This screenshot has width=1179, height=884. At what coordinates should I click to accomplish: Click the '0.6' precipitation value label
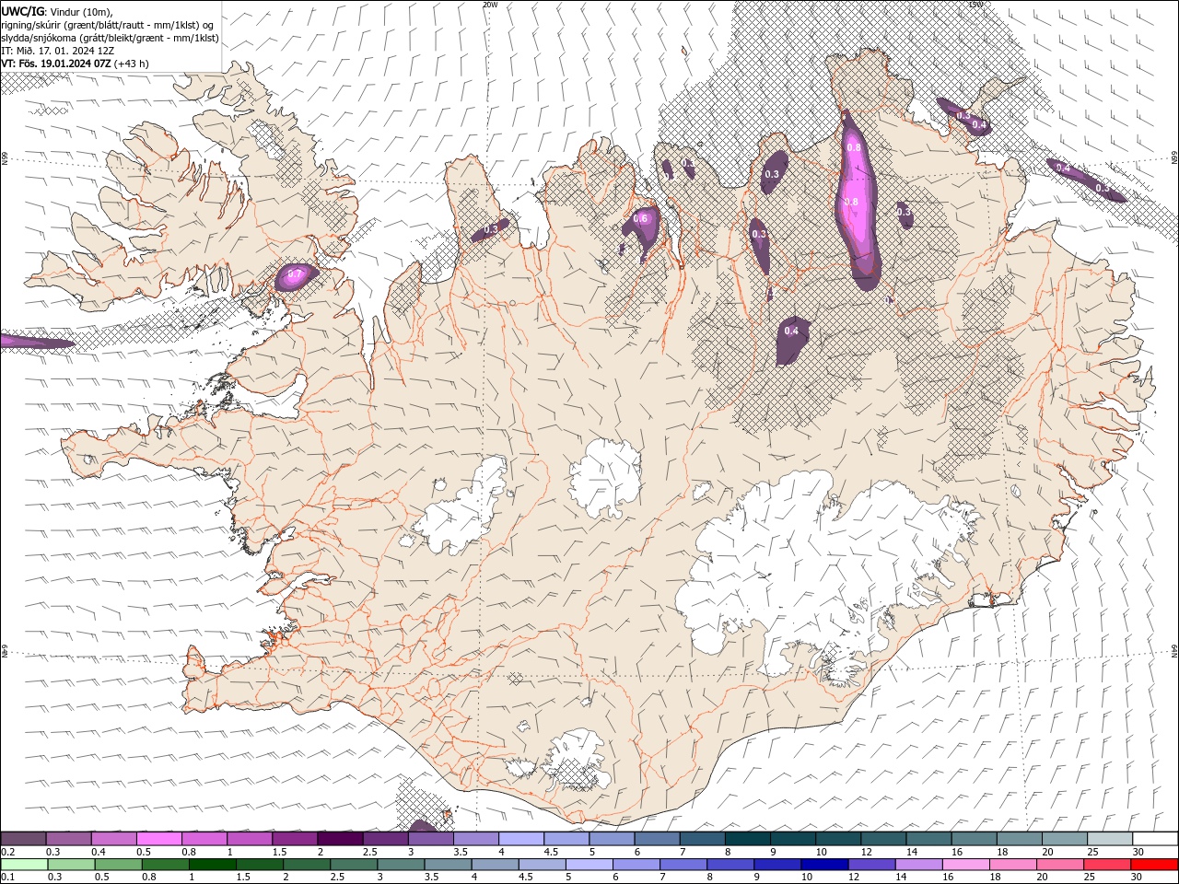pyautogui.click(x=641, y=218)
